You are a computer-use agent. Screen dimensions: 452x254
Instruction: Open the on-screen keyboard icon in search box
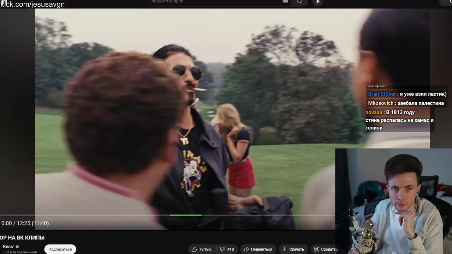tap(285, 1)
